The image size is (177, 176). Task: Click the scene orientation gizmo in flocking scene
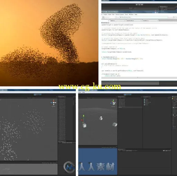tap(54, 102)
